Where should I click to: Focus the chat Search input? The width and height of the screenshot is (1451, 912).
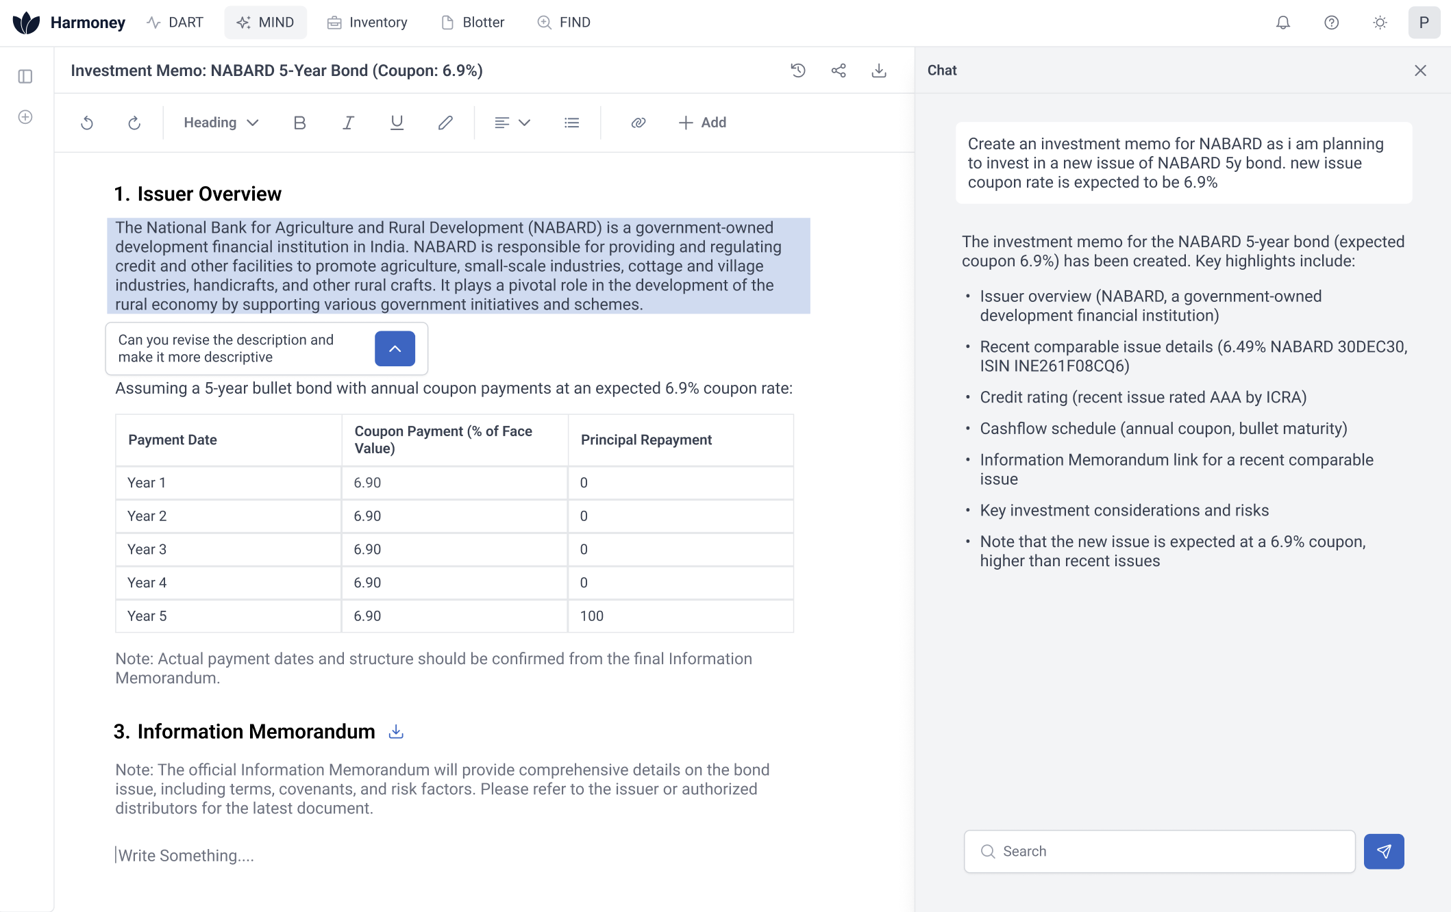1159,852
